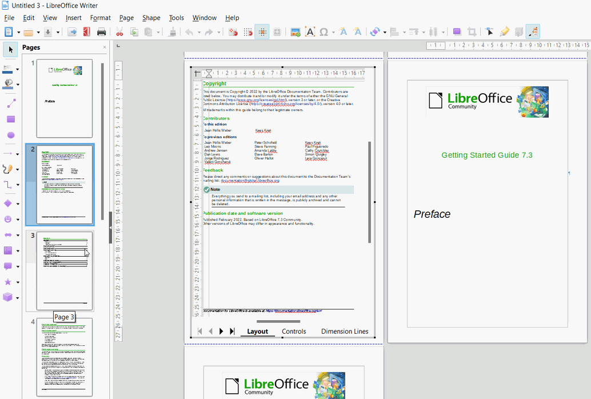Select the Symbol Shapes smiley tool

[8, 219]
